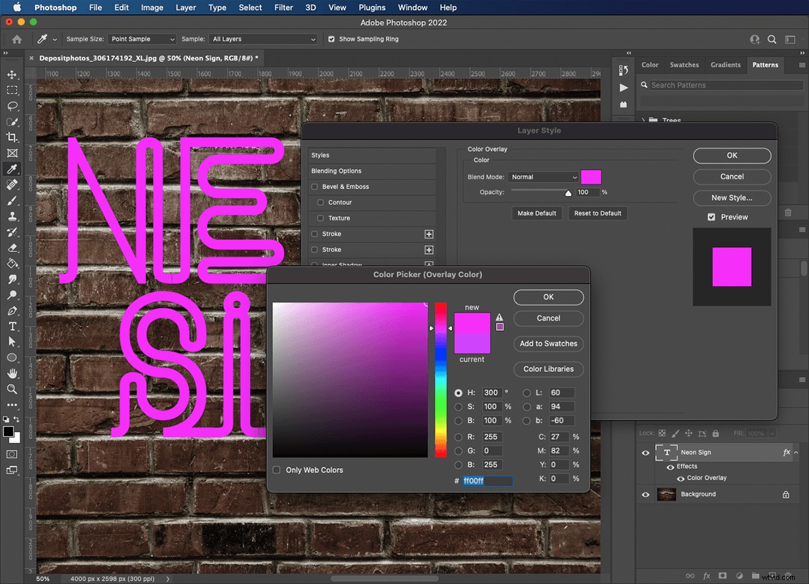Image resolution: width=809 pixels, height=584 pixels.
Task: Enable the Only Web Colors checkbox
Action: pyautogui.click(x=276, y=470)
